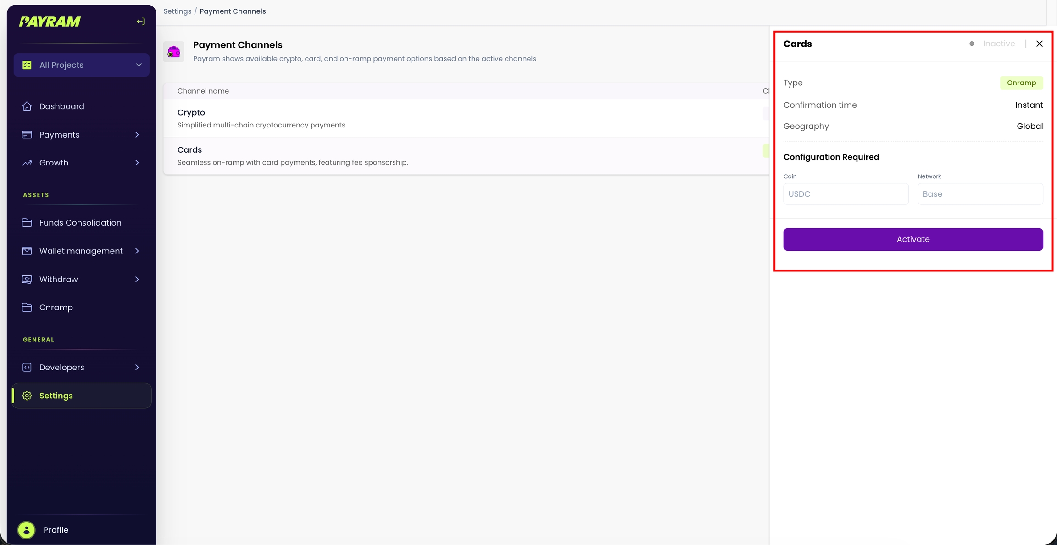
Task: Expand the Developers submenu chevron
Action: [137, 367]
